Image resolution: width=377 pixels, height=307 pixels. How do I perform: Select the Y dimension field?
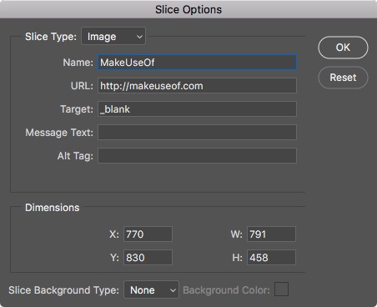point(148,258)
